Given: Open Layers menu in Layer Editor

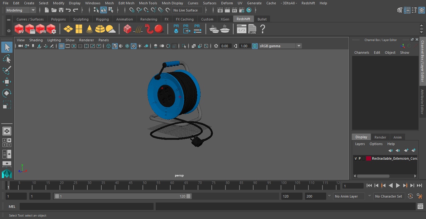Looking at the screenshot, I should click(x=360, y=144).
